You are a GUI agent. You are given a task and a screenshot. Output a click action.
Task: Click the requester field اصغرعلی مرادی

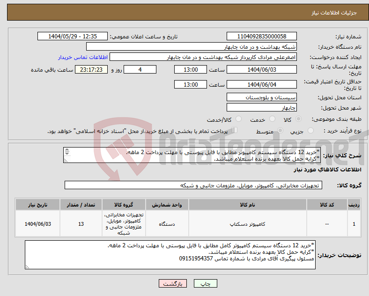click(203, 57)
